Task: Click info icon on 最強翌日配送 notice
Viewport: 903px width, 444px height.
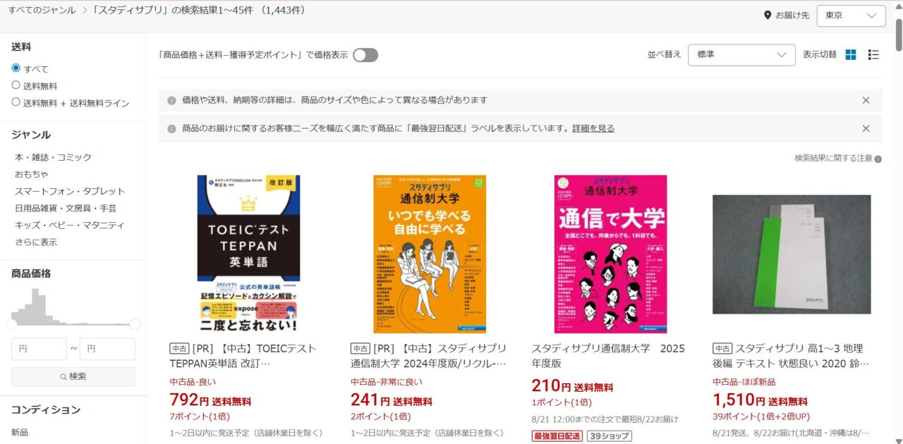Action: point(171,129)
